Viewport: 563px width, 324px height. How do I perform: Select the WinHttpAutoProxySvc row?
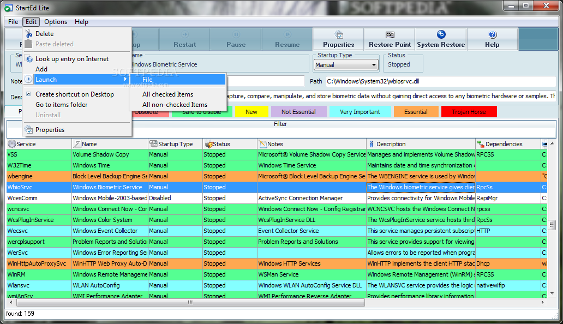pos(277,263)
